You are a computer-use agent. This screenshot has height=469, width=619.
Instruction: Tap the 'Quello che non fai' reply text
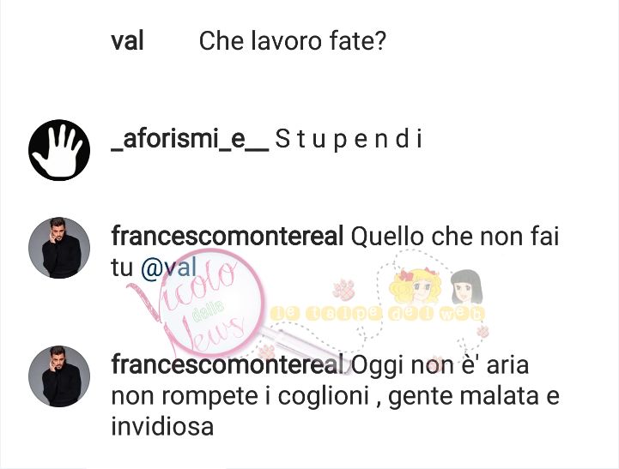click(455, 237)
